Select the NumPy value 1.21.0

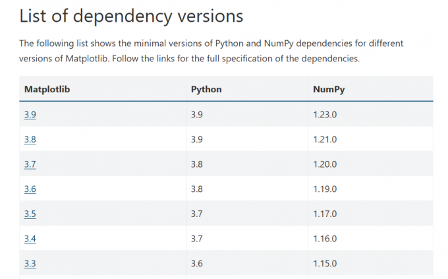[325, 139]
